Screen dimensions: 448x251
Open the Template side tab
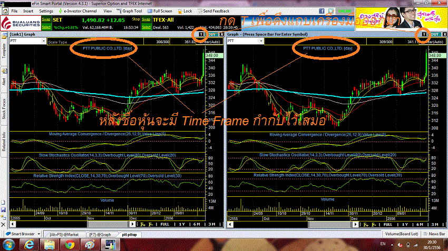4,51
